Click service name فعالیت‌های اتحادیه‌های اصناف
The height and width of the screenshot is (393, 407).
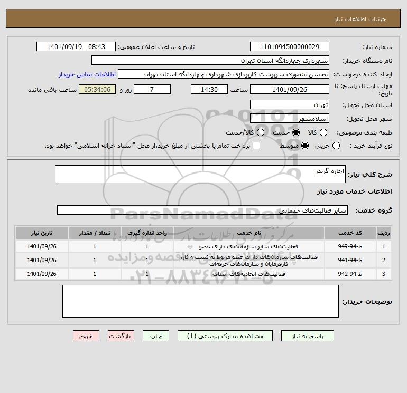(249, 274)
